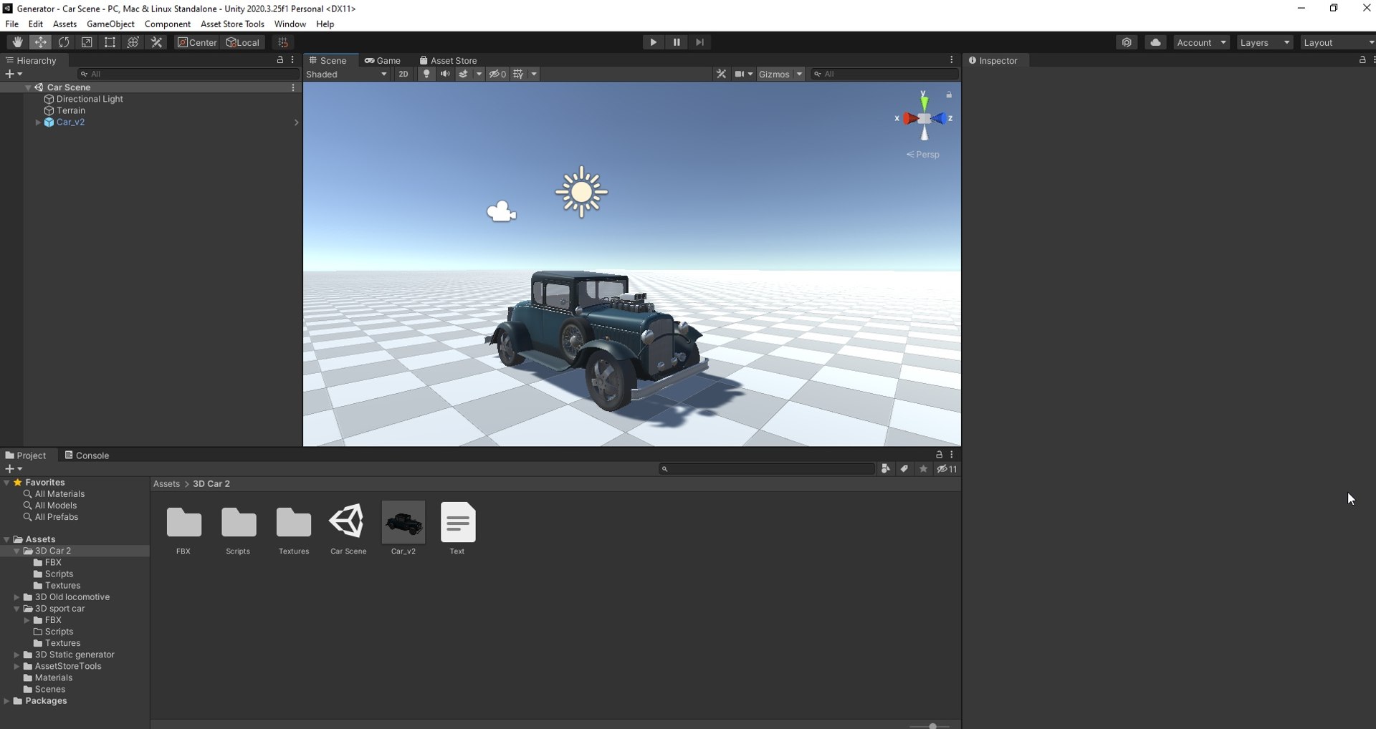Image resolution: width=1376 pixels, height=729 pixels.
Task: Select the Rotate tool
Action: (x=64, y=42)
